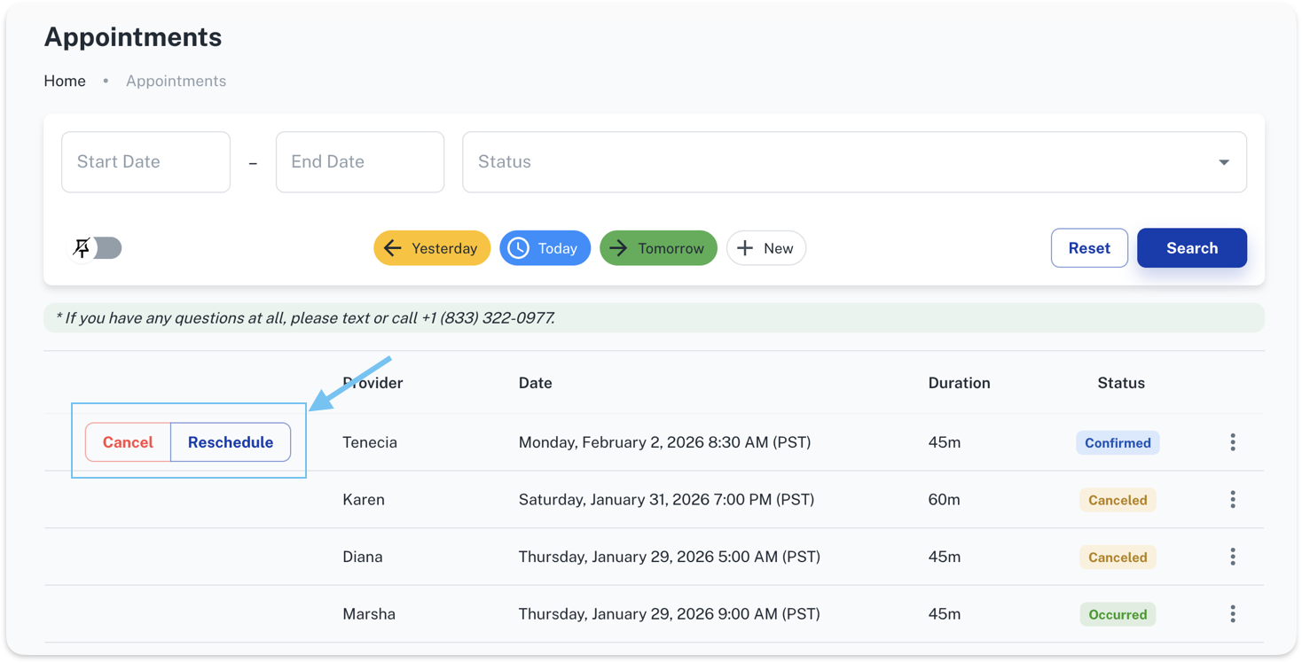This screenshot has height=663, width=1302.
Task: Cancel the Tenecia appointment
Action: coord(128,442)
